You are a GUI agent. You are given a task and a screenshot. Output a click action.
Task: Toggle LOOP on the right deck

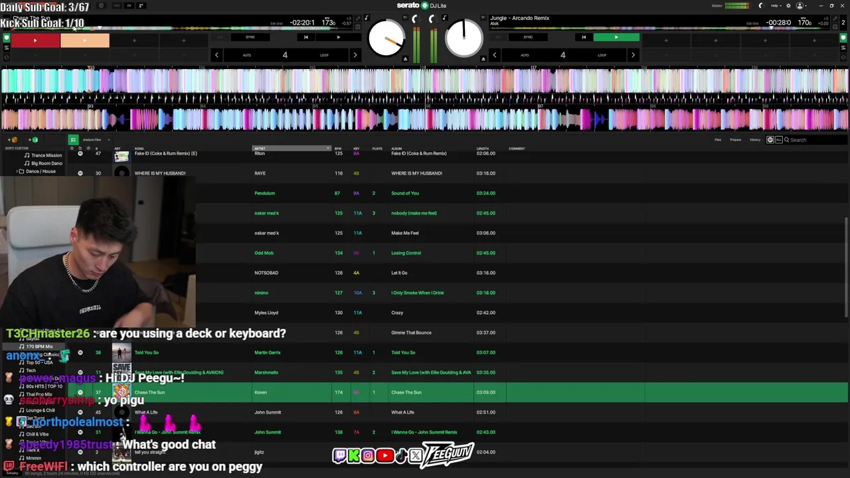coord(602,55)
